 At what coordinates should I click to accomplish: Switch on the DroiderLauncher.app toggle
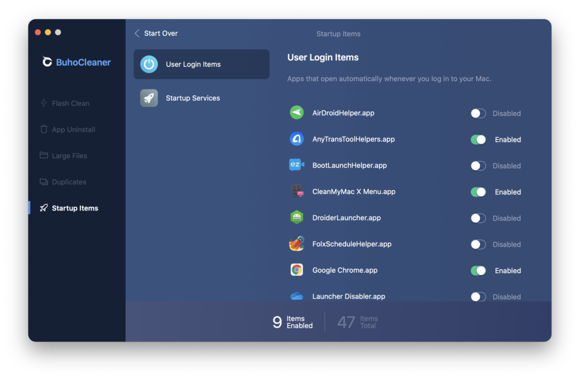(478, 218)
